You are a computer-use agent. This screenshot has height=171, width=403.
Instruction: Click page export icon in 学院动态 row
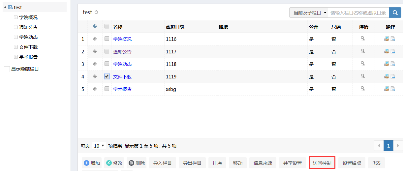pyautogui.click(x=393, y=64)
